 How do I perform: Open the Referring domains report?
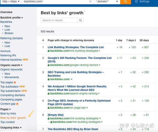12,38
